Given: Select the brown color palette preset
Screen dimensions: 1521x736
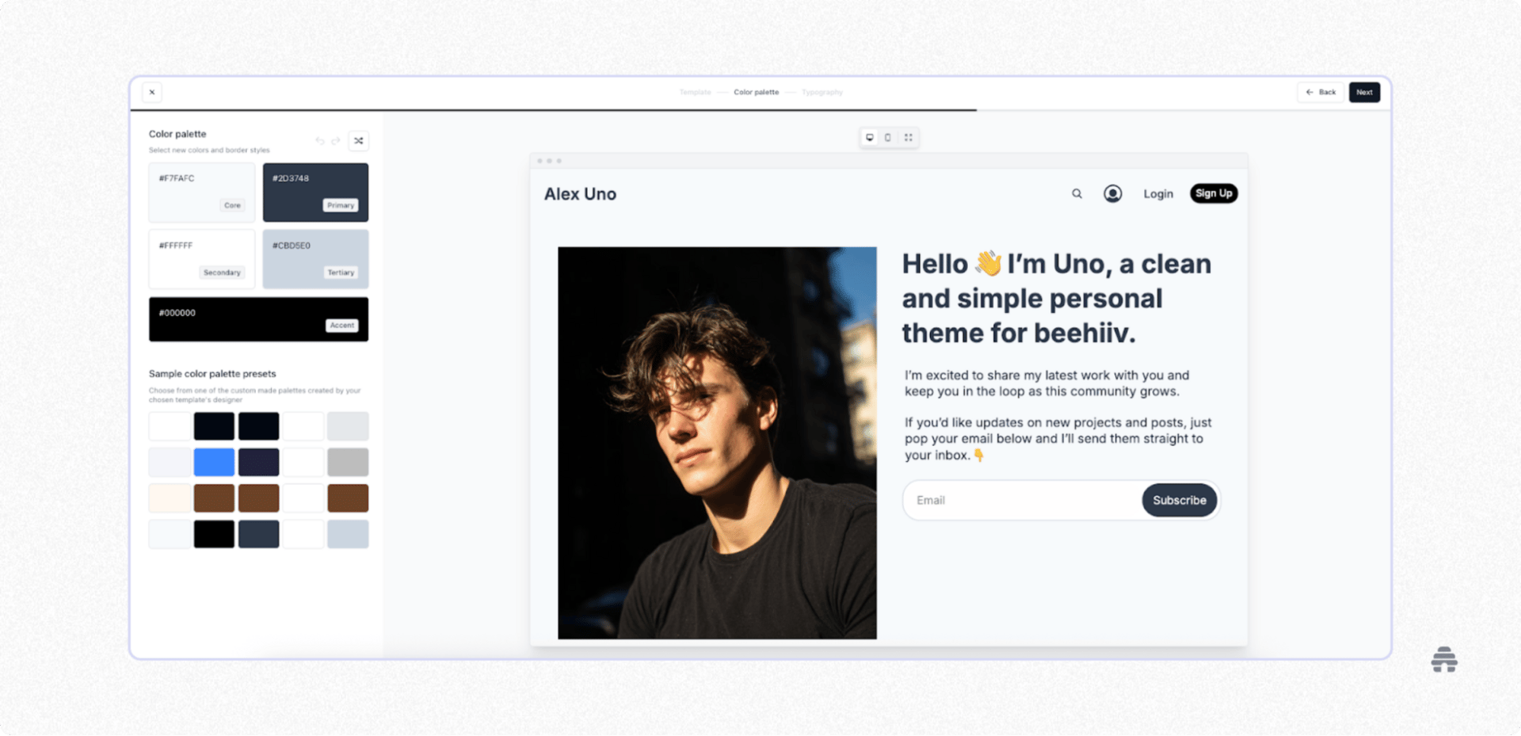Looking at the screenshot, I should (214, 498).
